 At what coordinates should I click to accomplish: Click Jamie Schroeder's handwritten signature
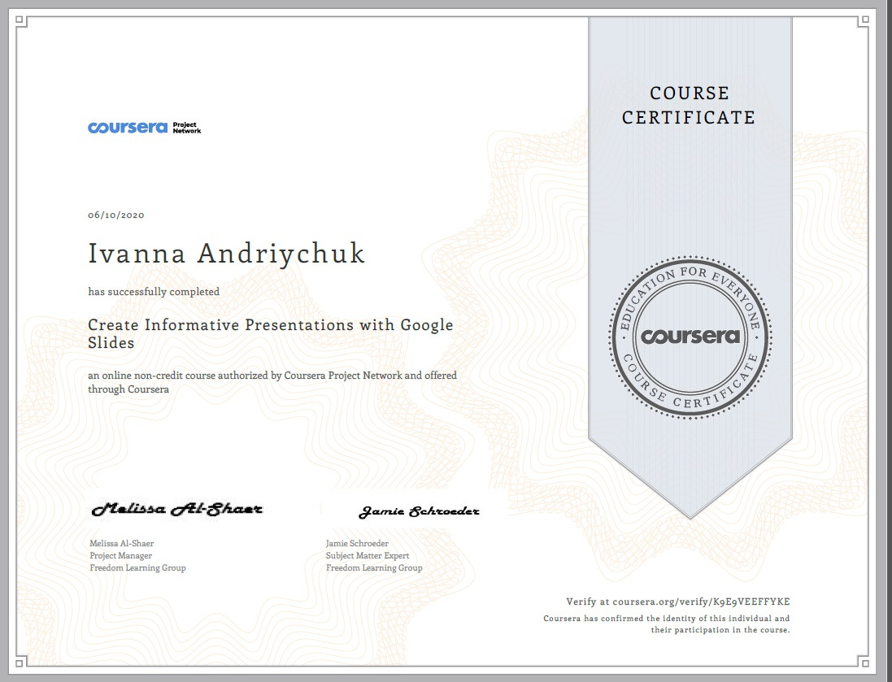pos(419,511)
